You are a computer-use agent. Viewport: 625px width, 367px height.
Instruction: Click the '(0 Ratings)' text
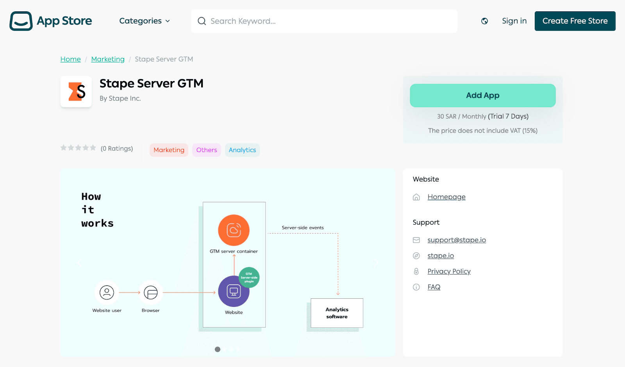coord(117,149)
